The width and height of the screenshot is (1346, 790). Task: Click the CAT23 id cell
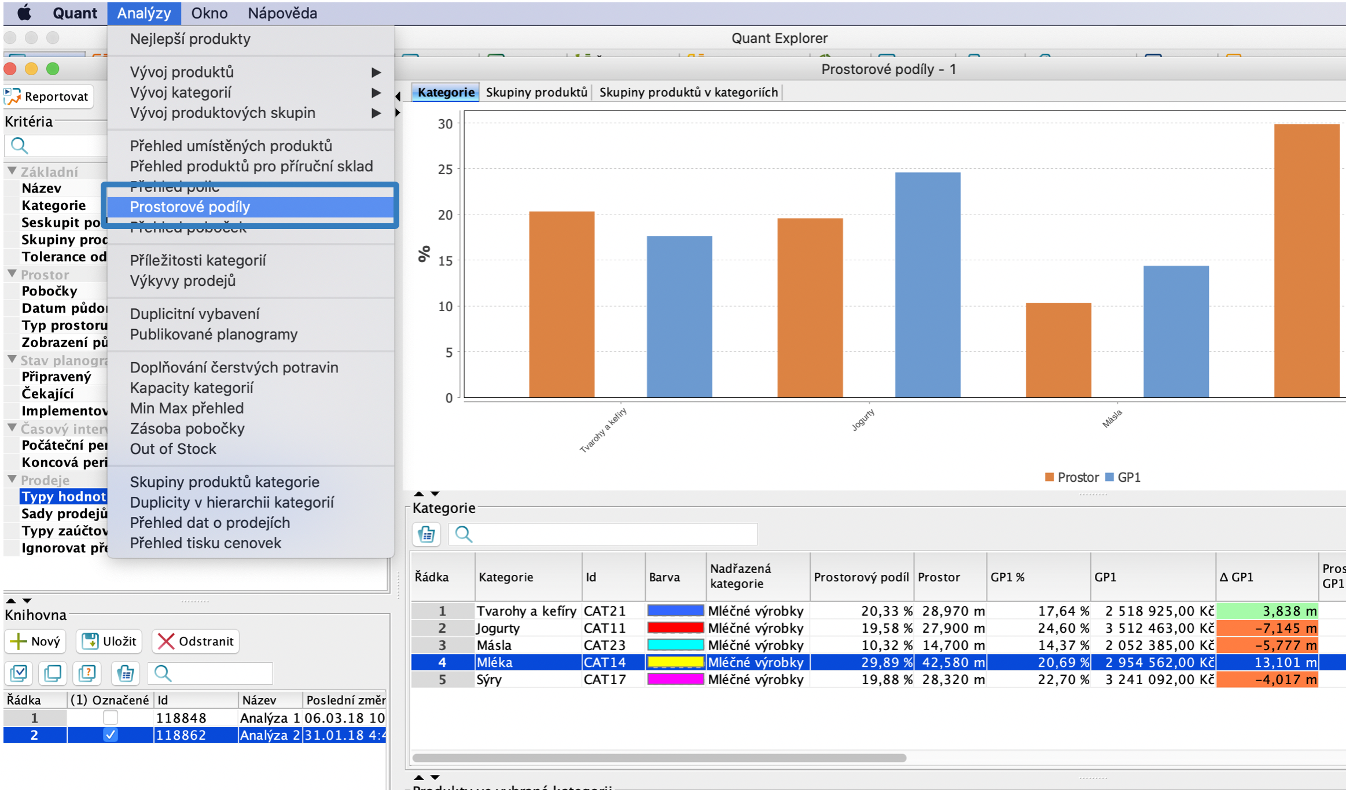tap(613, 645)
